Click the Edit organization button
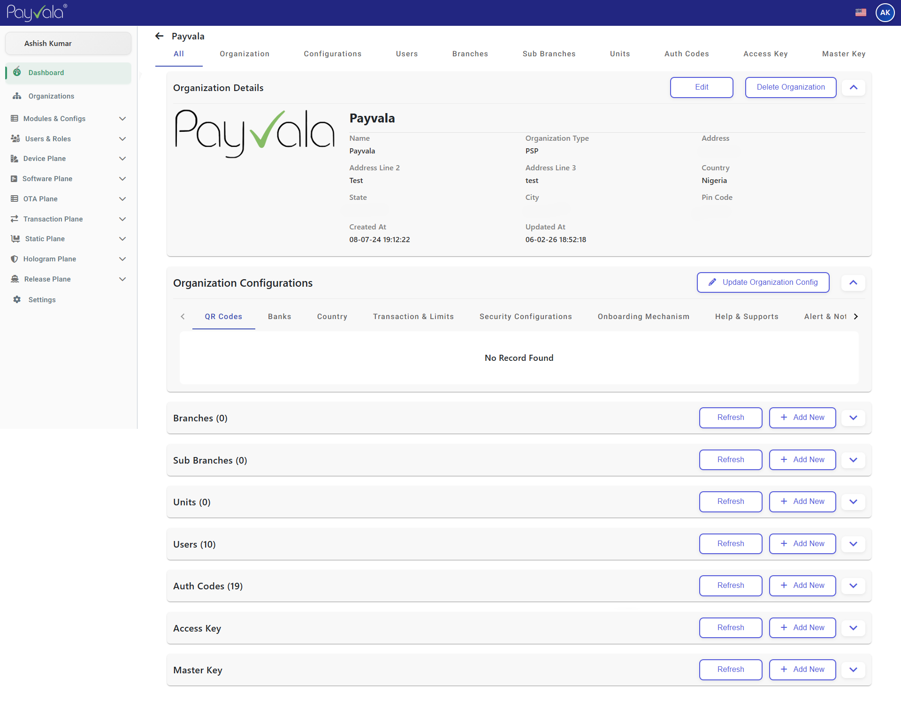This screenshot has height=701, width=901. coord(702,87)
